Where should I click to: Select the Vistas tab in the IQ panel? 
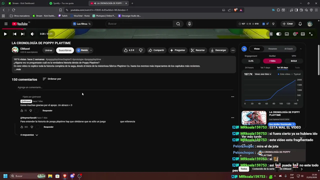click(x=257, y=49)
